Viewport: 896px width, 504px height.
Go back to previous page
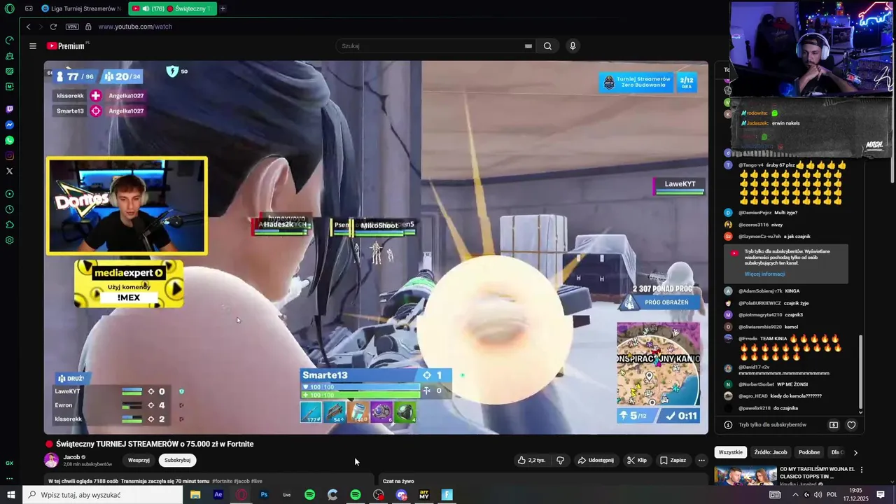pos(28,27)
